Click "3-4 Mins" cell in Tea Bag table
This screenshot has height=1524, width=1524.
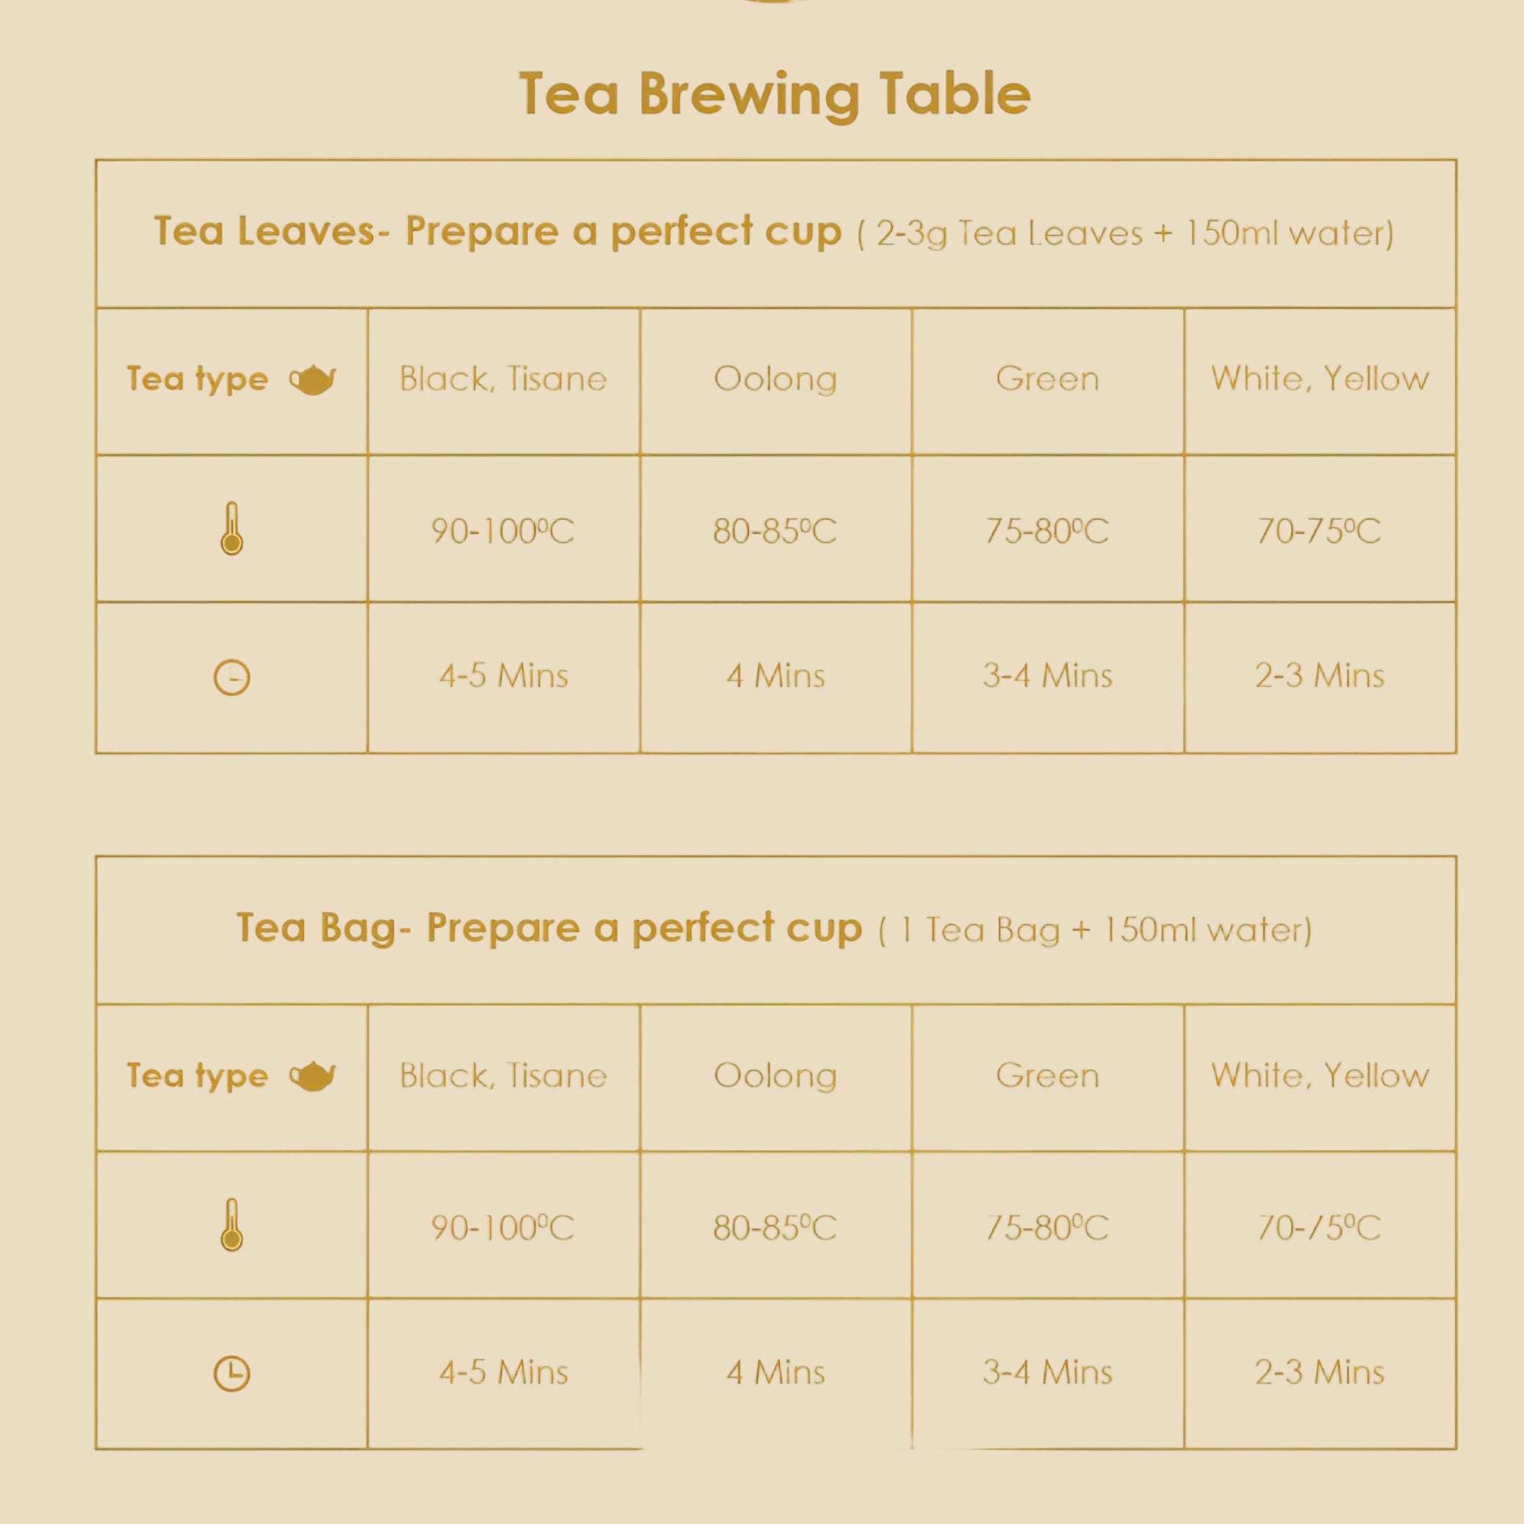coord(1048,1373)
